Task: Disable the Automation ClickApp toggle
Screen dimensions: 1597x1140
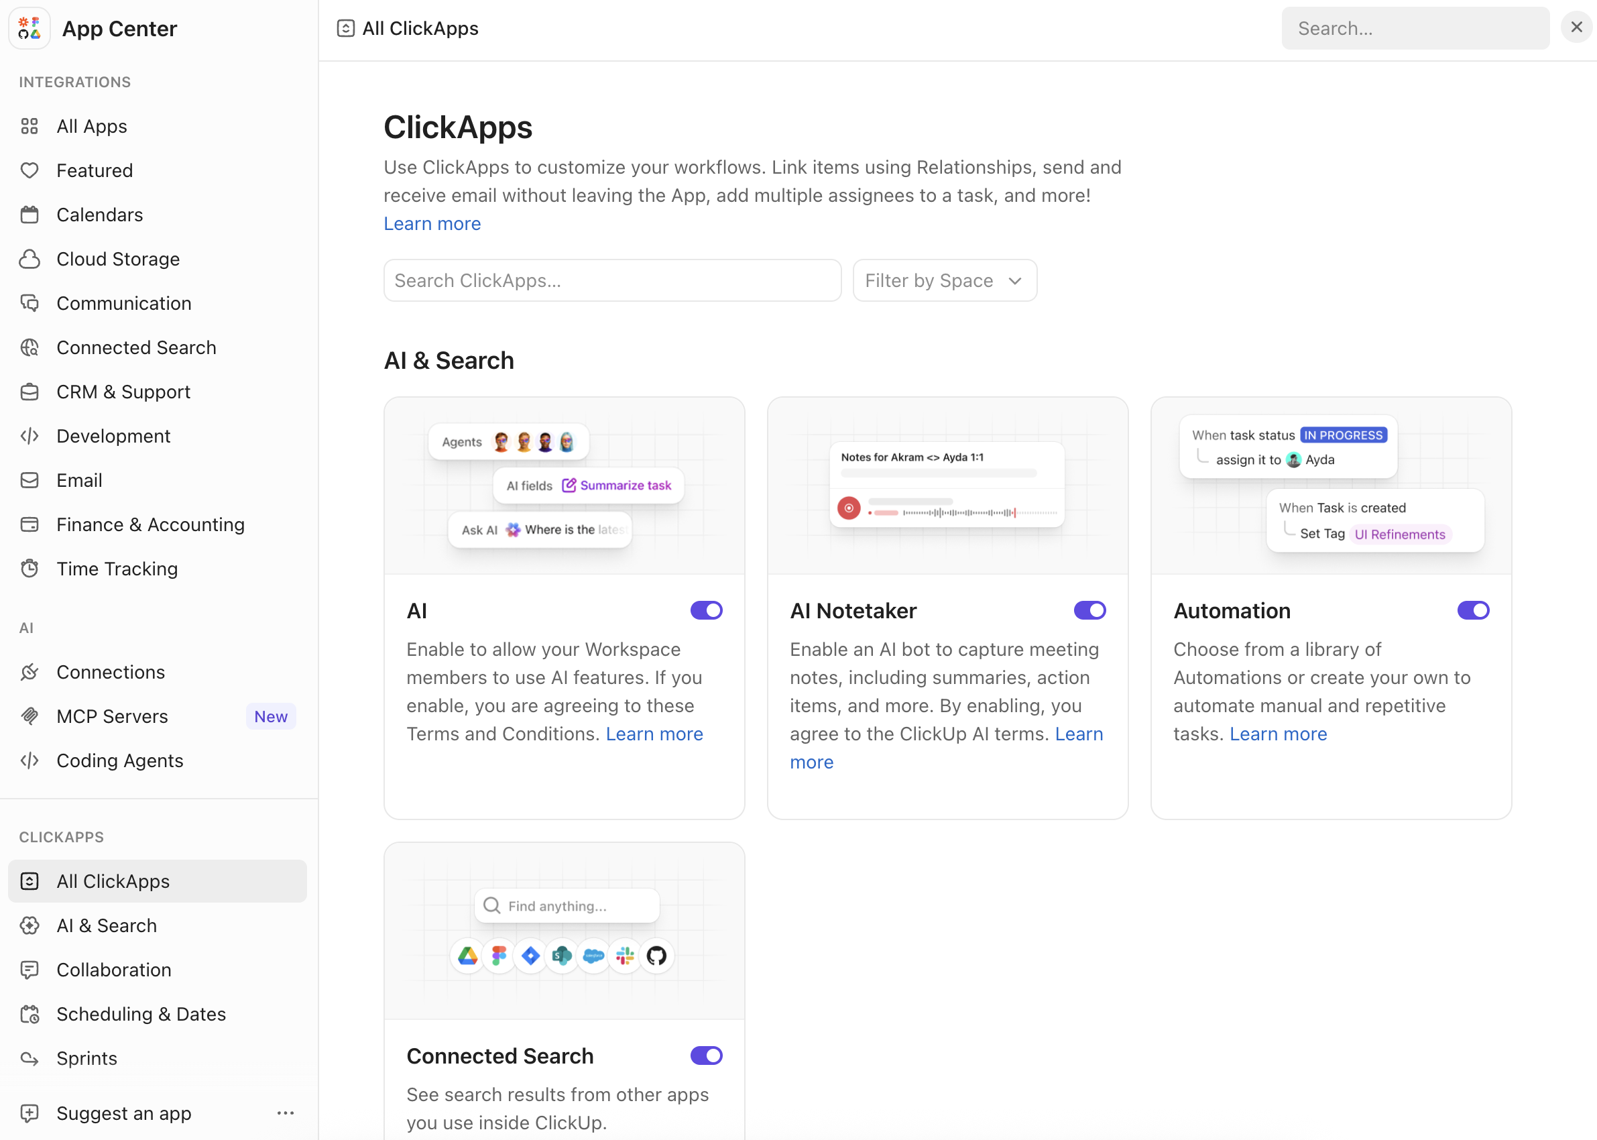Action: (1473, 610)
